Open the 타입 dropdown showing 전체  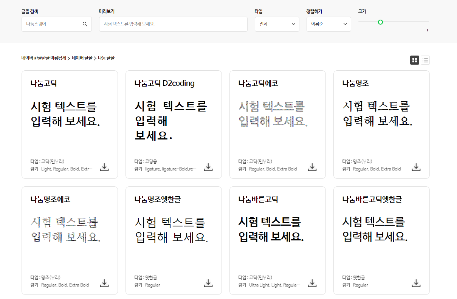point(277,24)
